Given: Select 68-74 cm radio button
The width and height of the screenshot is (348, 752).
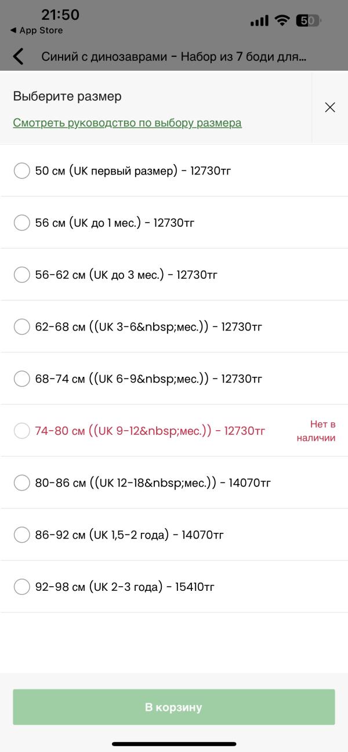Looking at the screenshot, I should (21, 379).
